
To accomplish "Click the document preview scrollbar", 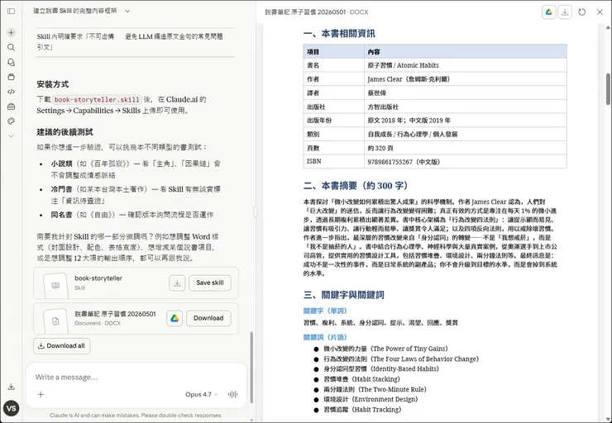I will [608, 89].
